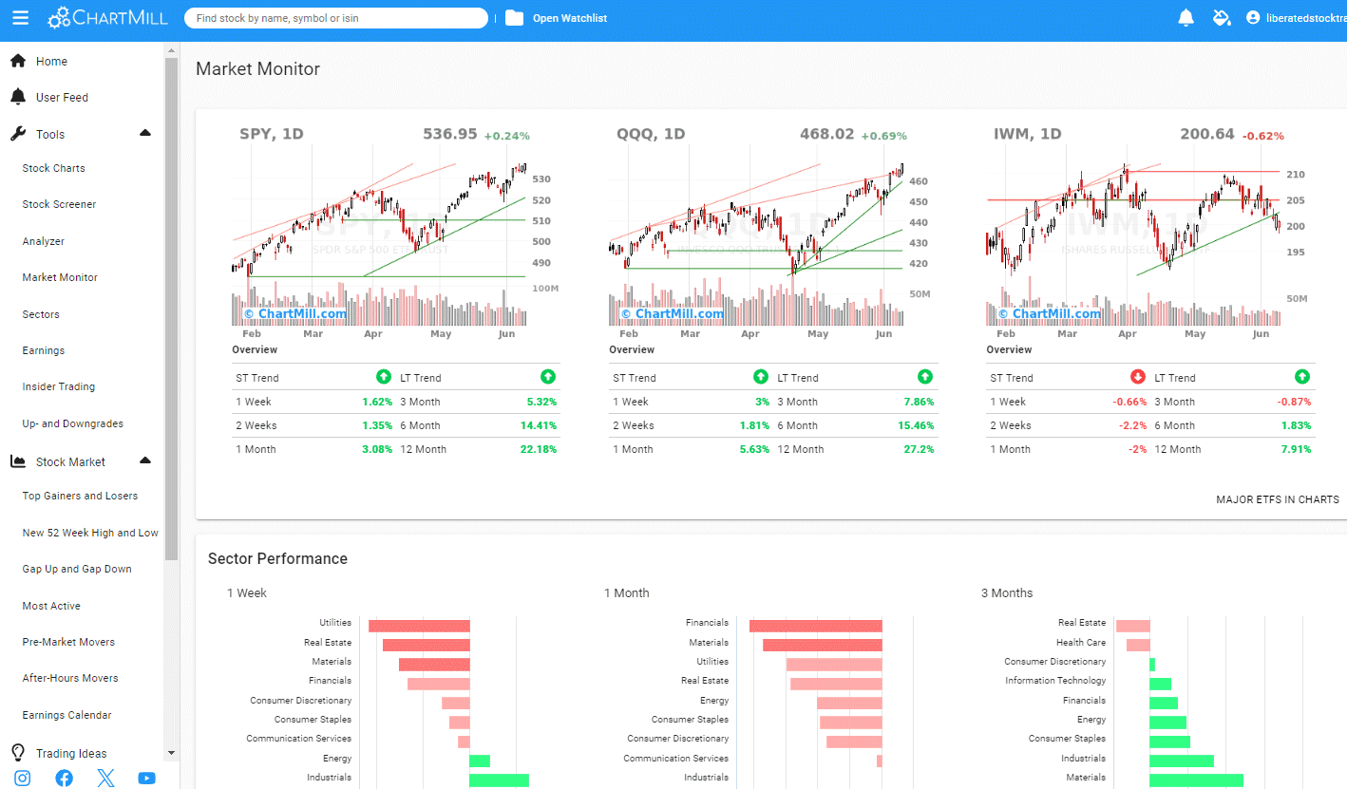Viewport: 1347px width, 789px height.
Task: Open notifications via the bell icon top right
Action: pos(1186,17)
